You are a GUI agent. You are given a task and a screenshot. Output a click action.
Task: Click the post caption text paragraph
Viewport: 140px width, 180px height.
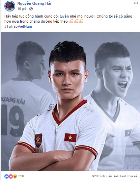point(68,19)
